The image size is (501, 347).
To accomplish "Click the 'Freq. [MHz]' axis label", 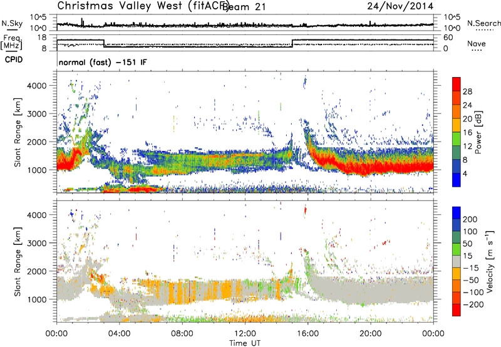I will coord(12,43).
